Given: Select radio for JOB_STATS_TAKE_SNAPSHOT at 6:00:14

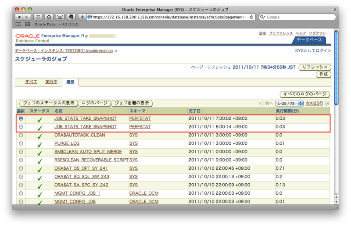Looking at the screenshot, I should point(21,127).
